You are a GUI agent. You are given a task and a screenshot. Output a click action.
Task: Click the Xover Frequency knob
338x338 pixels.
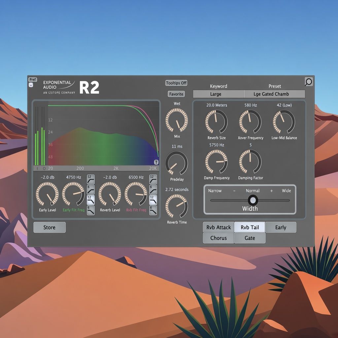250,122
